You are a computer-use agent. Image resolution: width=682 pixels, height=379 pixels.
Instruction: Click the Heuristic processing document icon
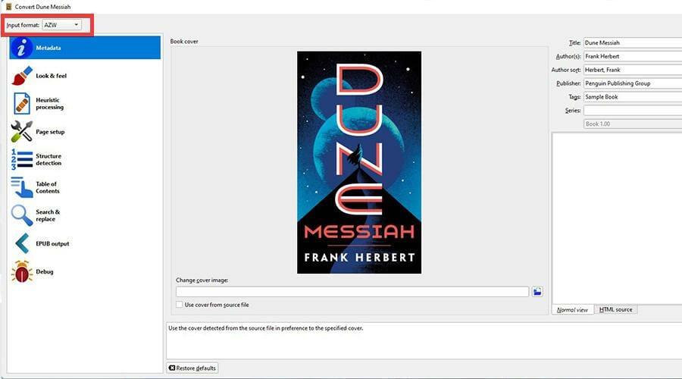[x=22, y=104]
